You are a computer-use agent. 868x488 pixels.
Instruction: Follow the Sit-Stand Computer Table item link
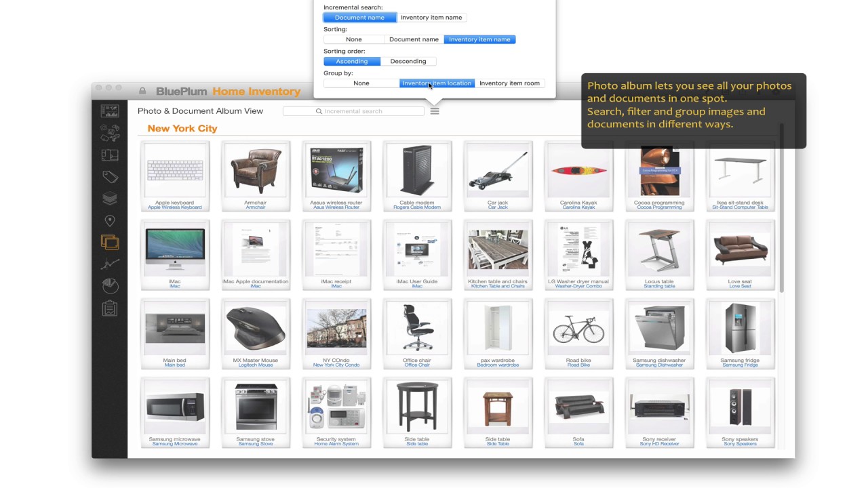tap(740, 207)
